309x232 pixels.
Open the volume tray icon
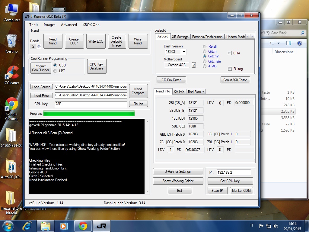click(x=276, y=226)
